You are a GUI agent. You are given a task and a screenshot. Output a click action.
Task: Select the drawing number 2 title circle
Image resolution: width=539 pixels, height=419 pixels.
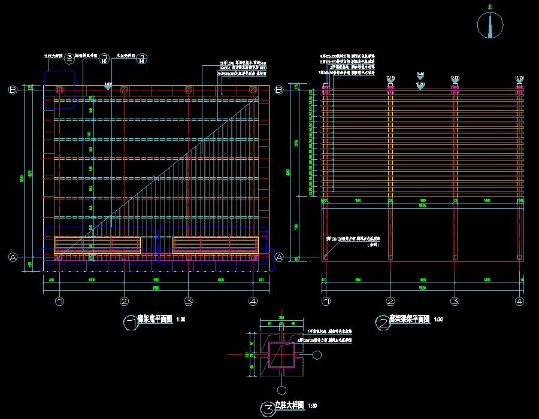(x=382, y=323)
